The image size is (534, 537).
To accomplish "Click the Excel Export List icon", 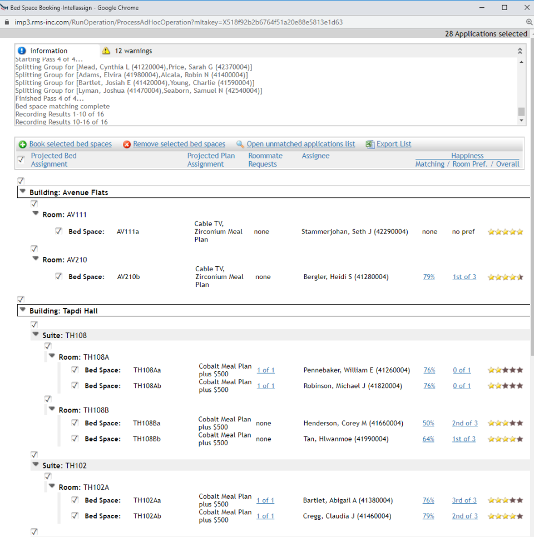I will 370,144.
